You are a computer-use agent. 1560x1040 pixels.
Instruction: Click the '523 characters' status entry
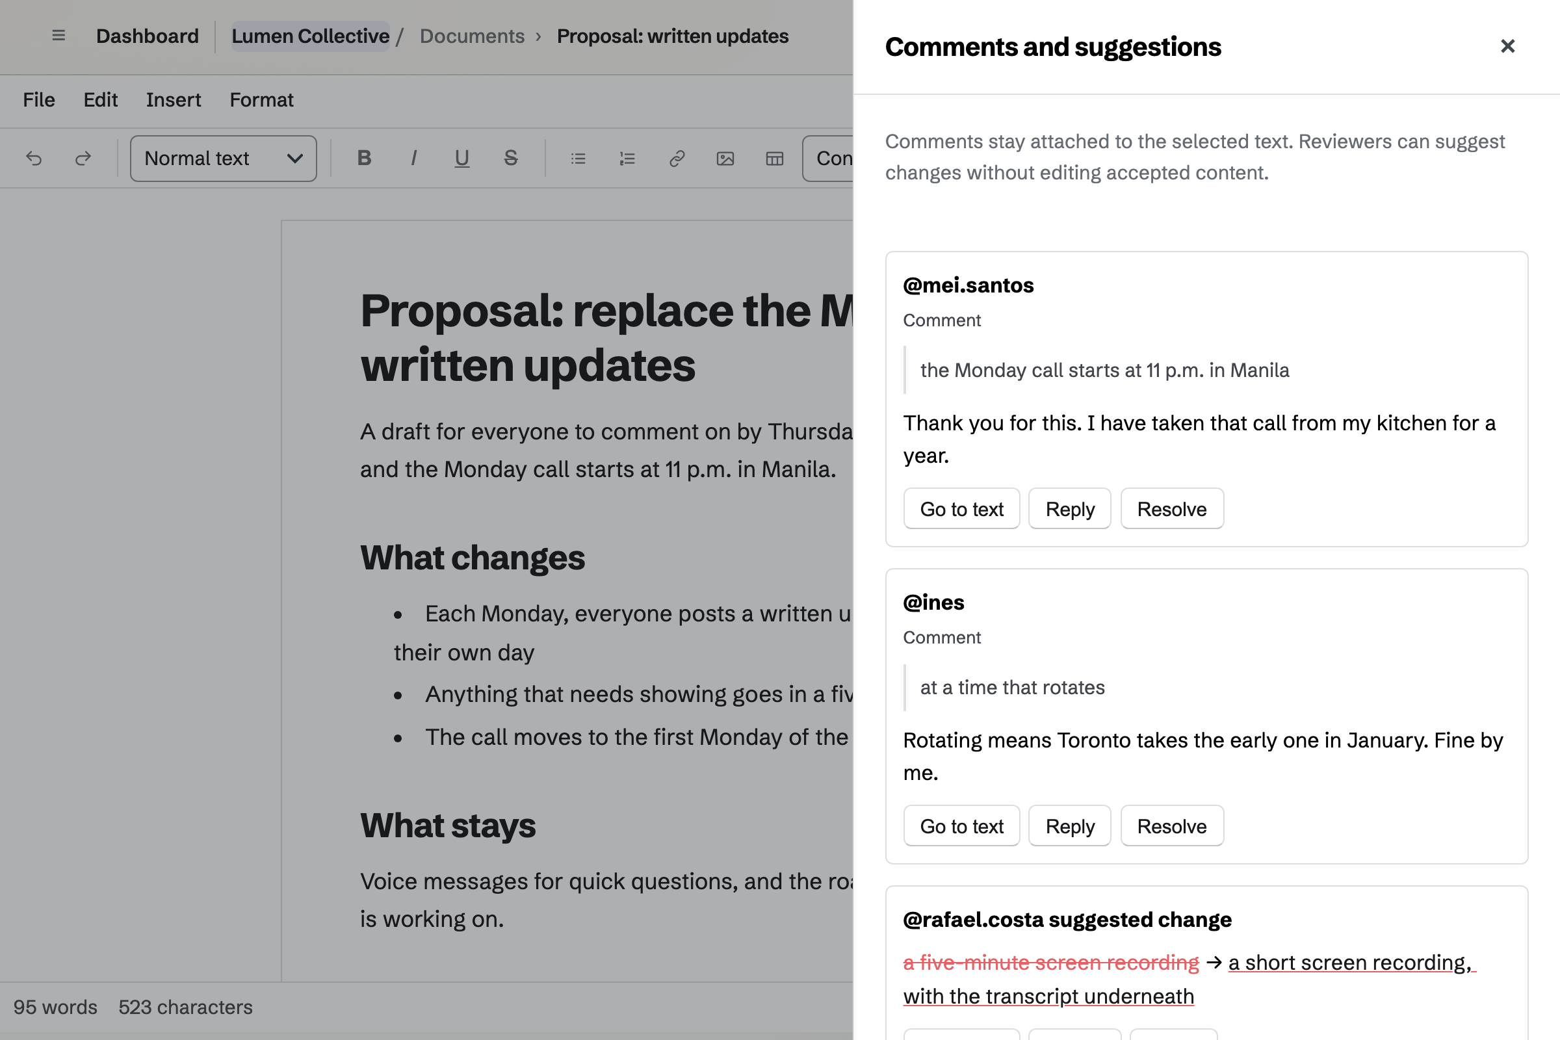point(186,1007)
